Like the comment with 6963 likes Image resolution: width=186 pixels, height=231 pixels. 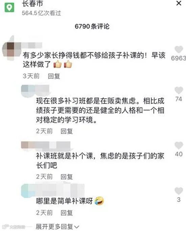[179, 50]
